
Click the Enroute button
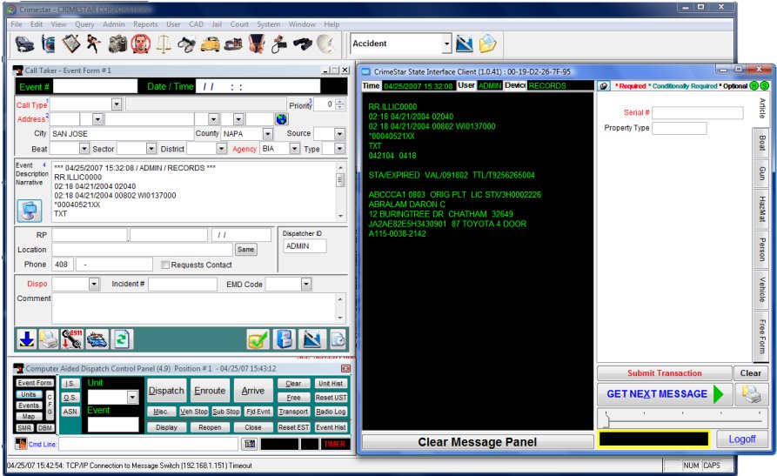tap(210, 392)
